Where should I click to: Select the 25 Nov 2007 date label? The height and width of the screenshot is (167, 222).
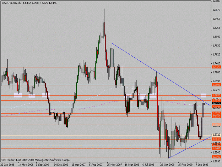pyautogui.click(x=114, y=165)
